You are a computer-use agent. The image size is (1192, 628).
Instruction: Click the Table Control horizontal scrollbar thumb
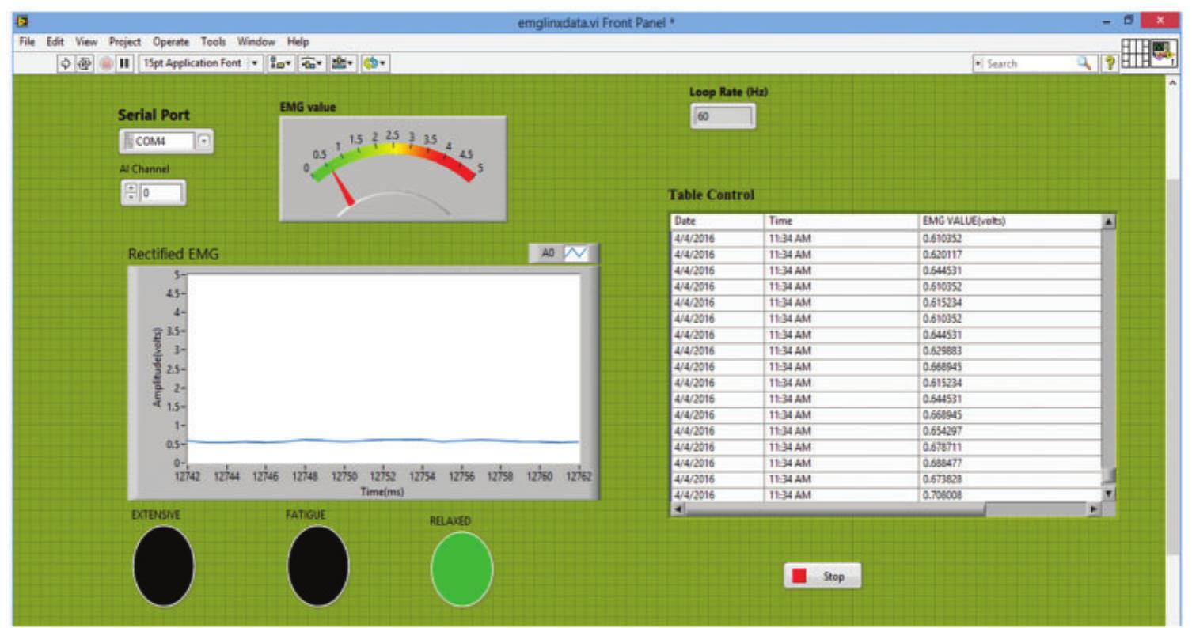[835, 509]
